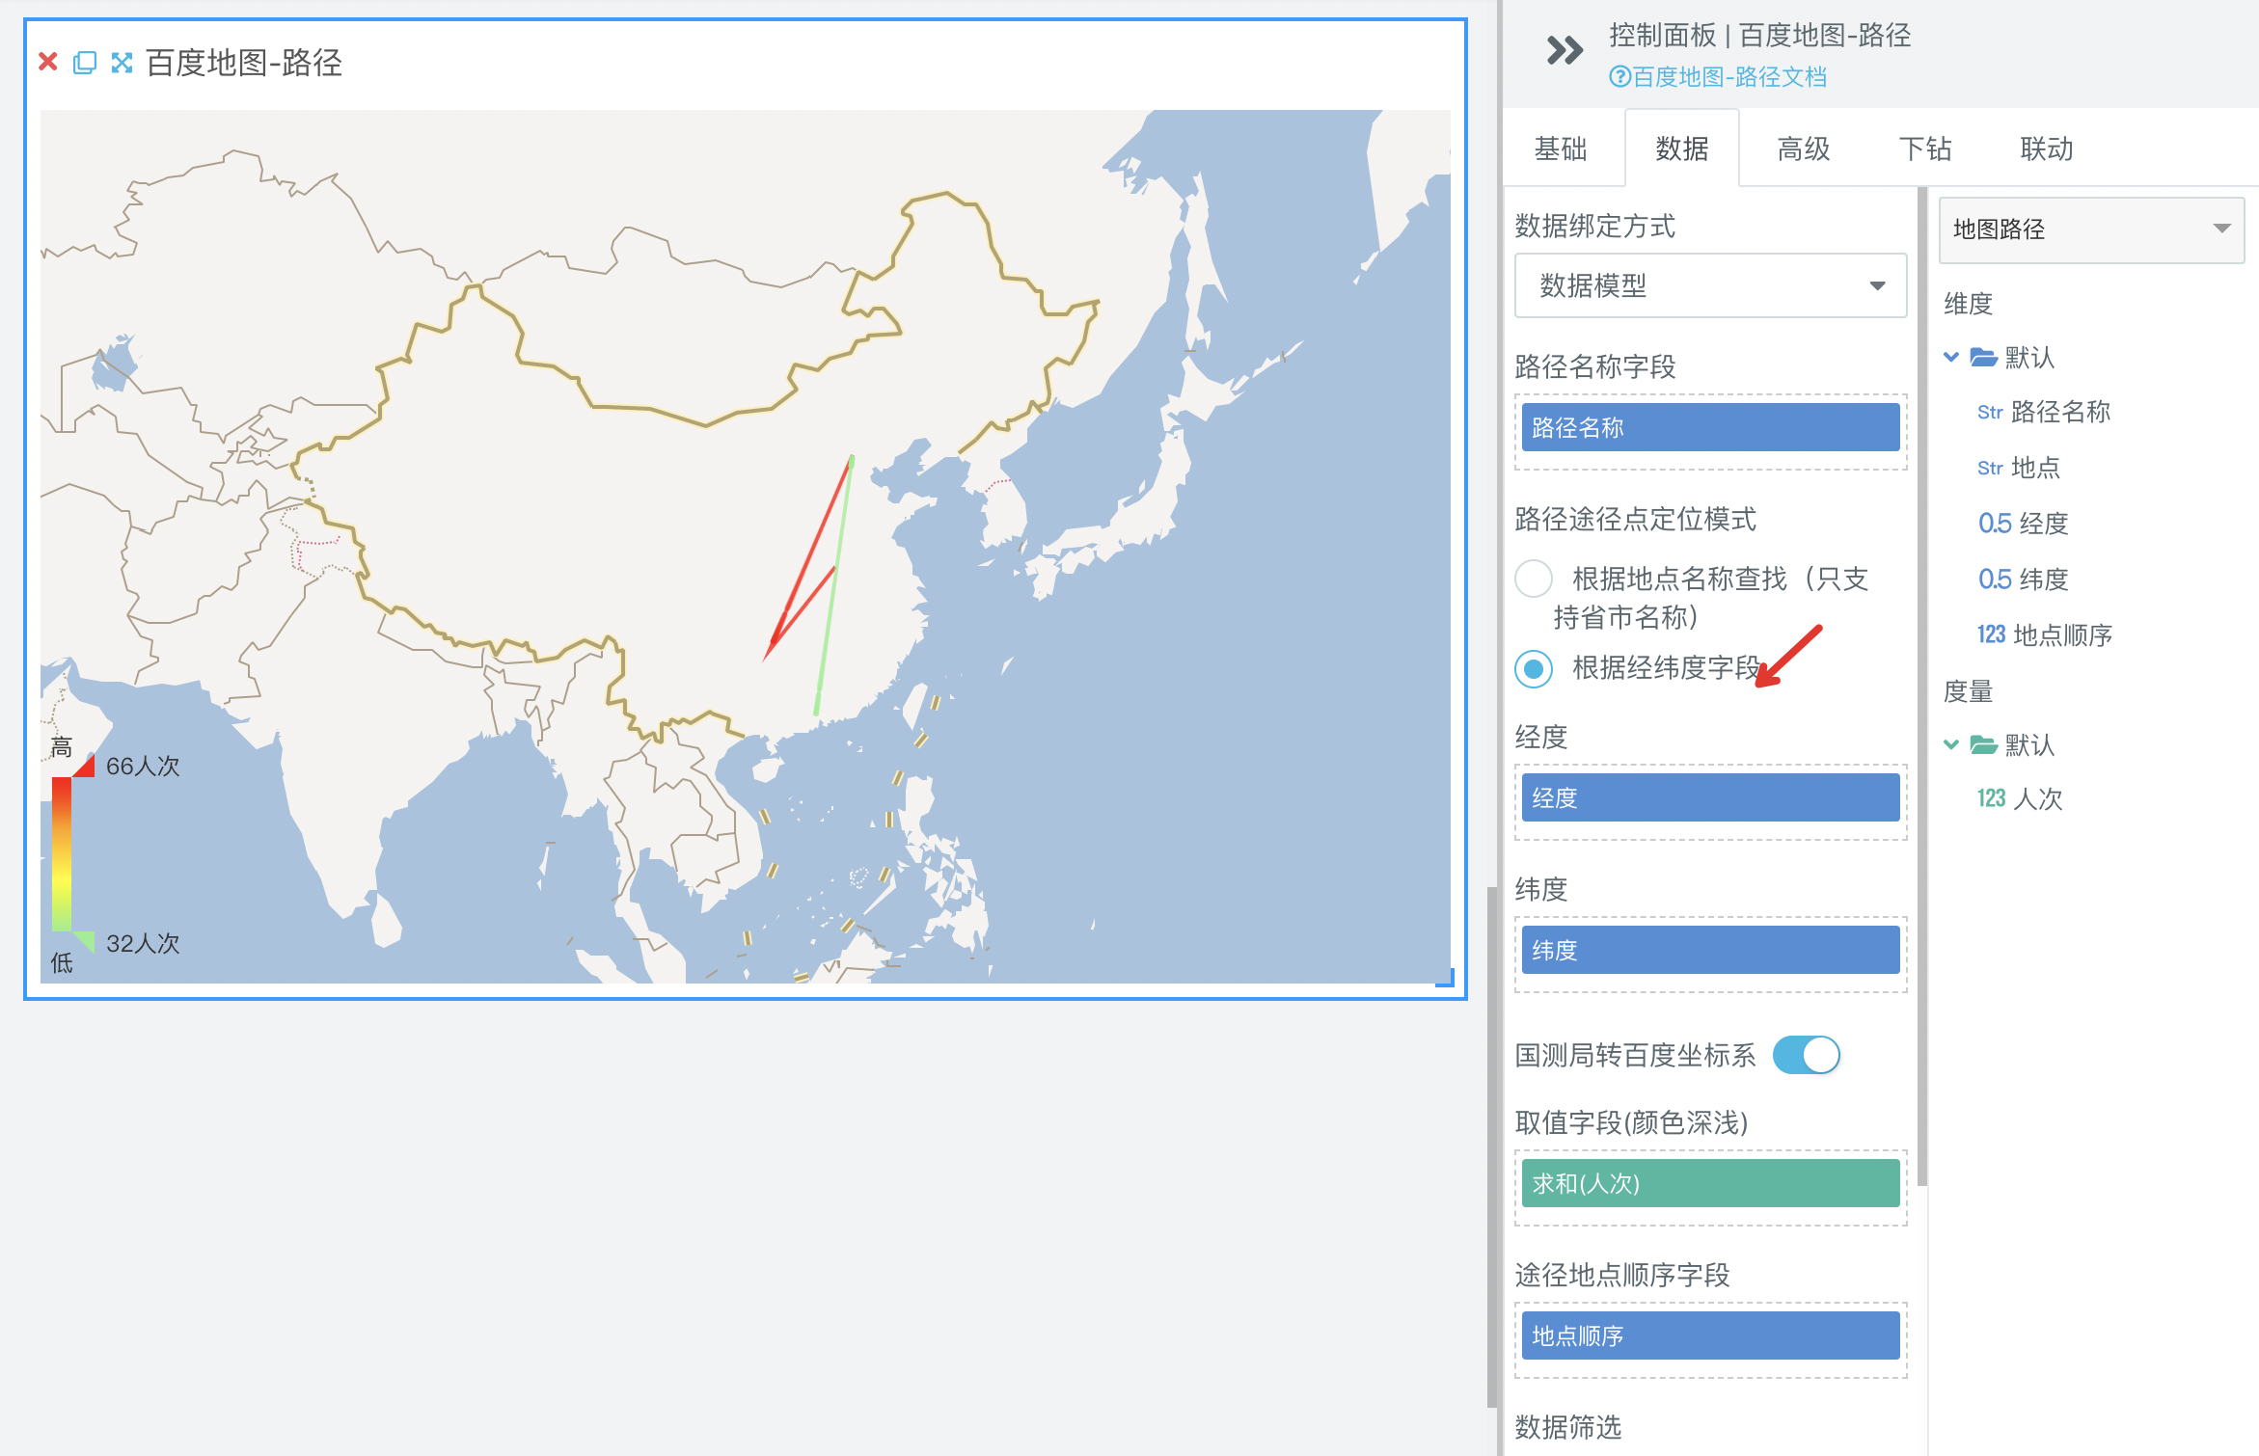The image size is (2259, 1456).
Task: Click the 求和(人次) value field chip
Action: pos(1710,1183)
